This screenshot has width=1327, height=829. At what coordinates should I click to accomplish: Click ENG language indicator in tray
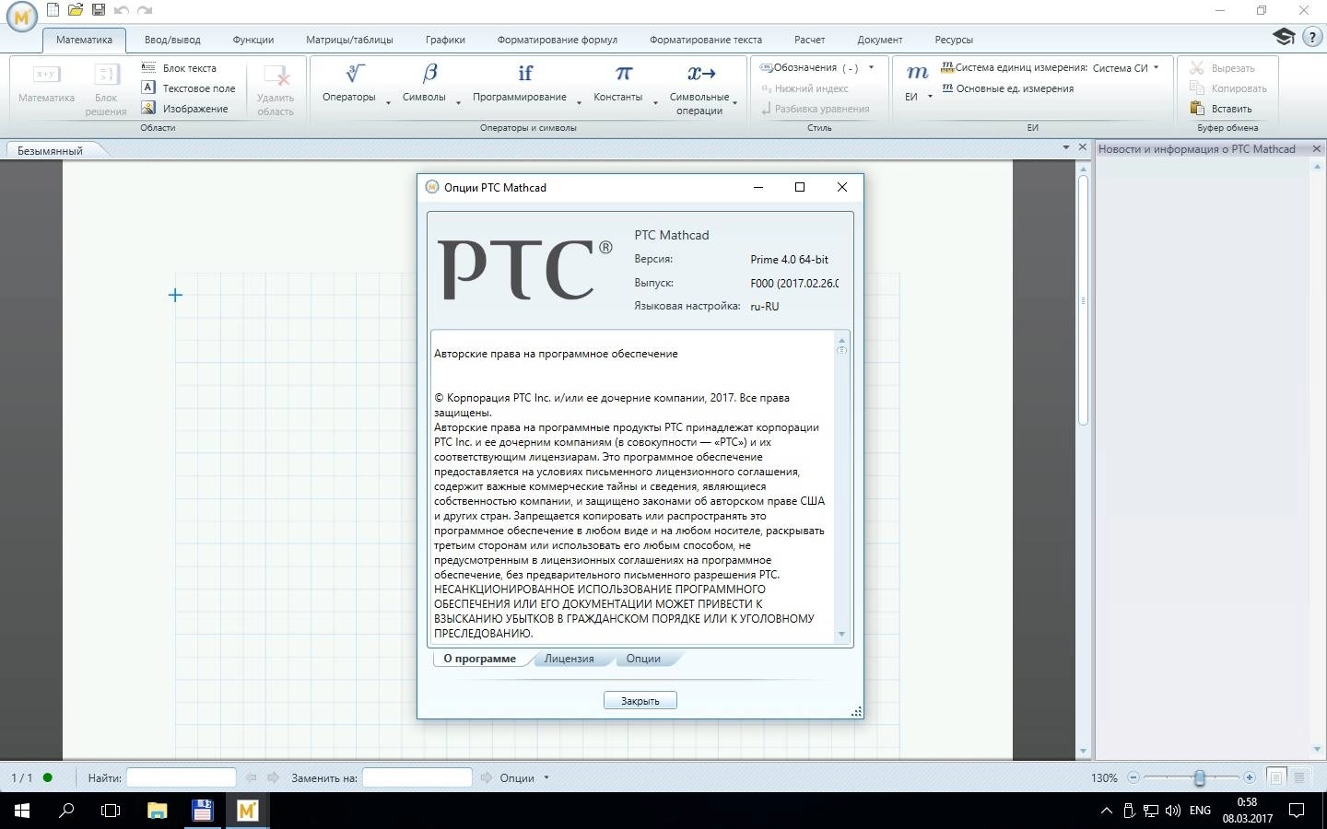pyautogui.click(x=1200, y=811)
